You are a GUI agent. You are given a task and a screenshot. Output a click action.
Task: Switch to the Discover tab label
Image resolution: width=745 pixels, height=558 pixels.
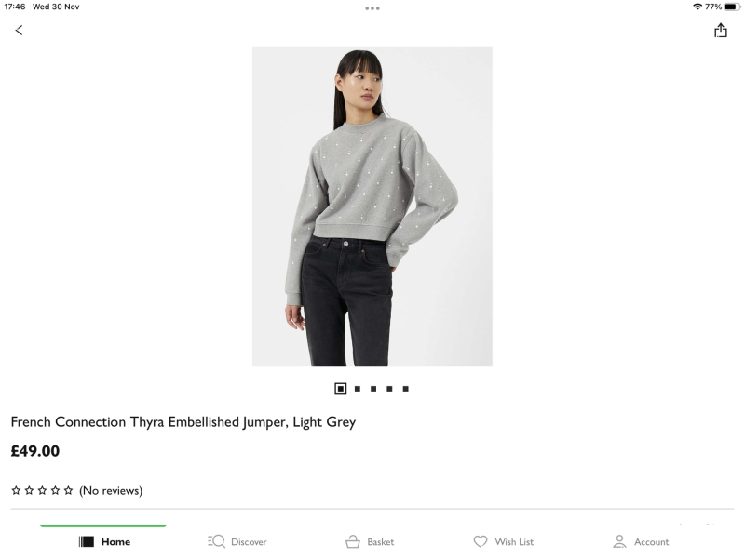tap(249, 542)
